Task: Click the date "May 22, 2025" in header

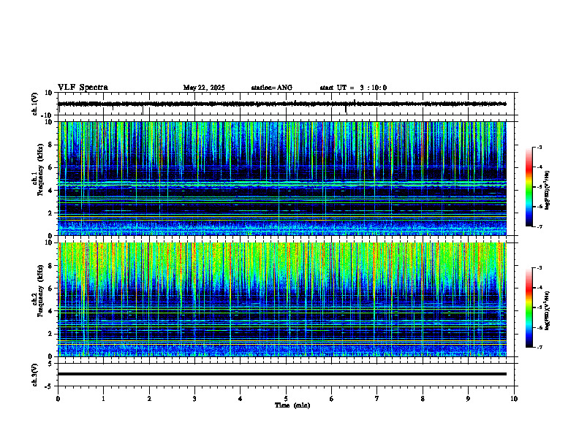Action: (x=204, y=88)
